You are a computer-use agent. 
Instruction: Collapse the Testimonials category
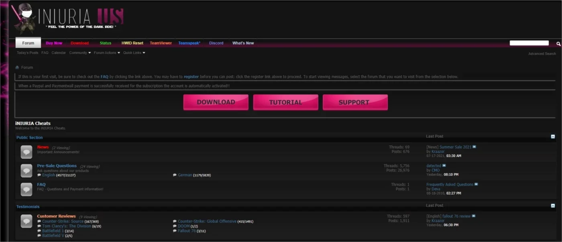point(553,206)
